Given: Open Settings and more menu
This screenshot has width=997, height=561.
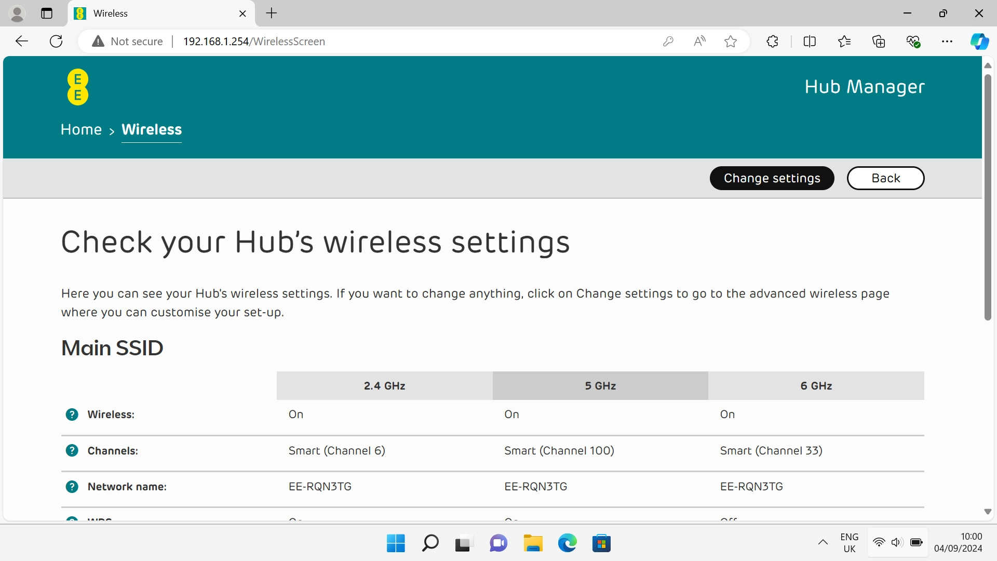Looking at the screenshot, I should 948,41.
